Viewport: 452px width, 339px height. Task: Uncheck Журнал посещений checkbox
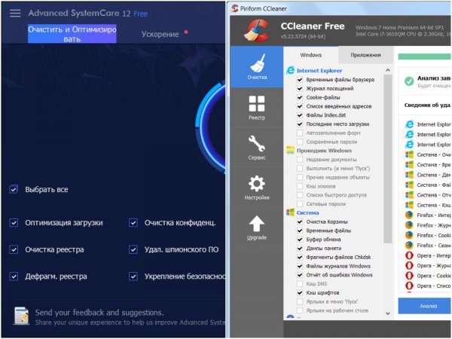[300, 88]
